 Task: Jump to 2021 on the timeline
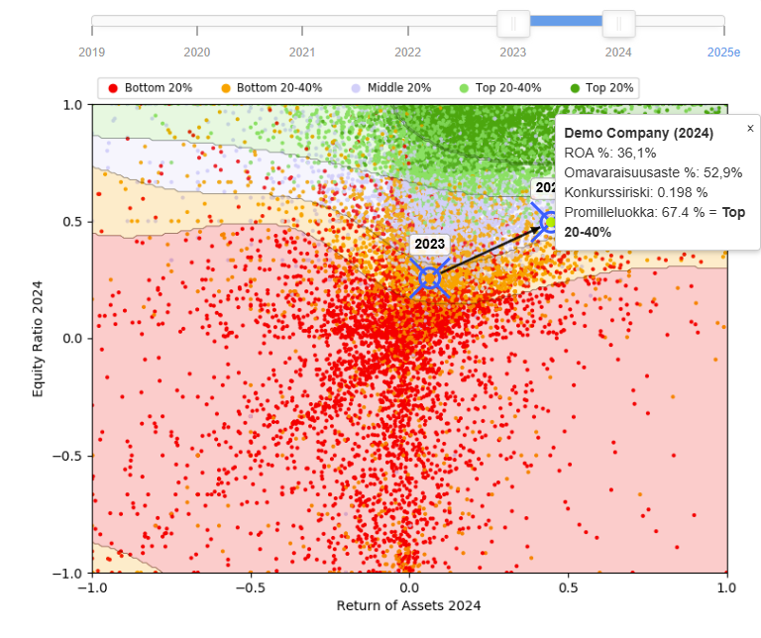(x=302, y=52)
